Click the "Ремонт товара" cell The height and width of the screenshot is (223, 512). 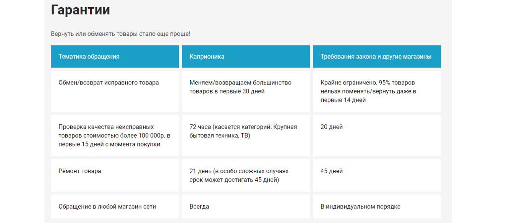coord(115,175)
